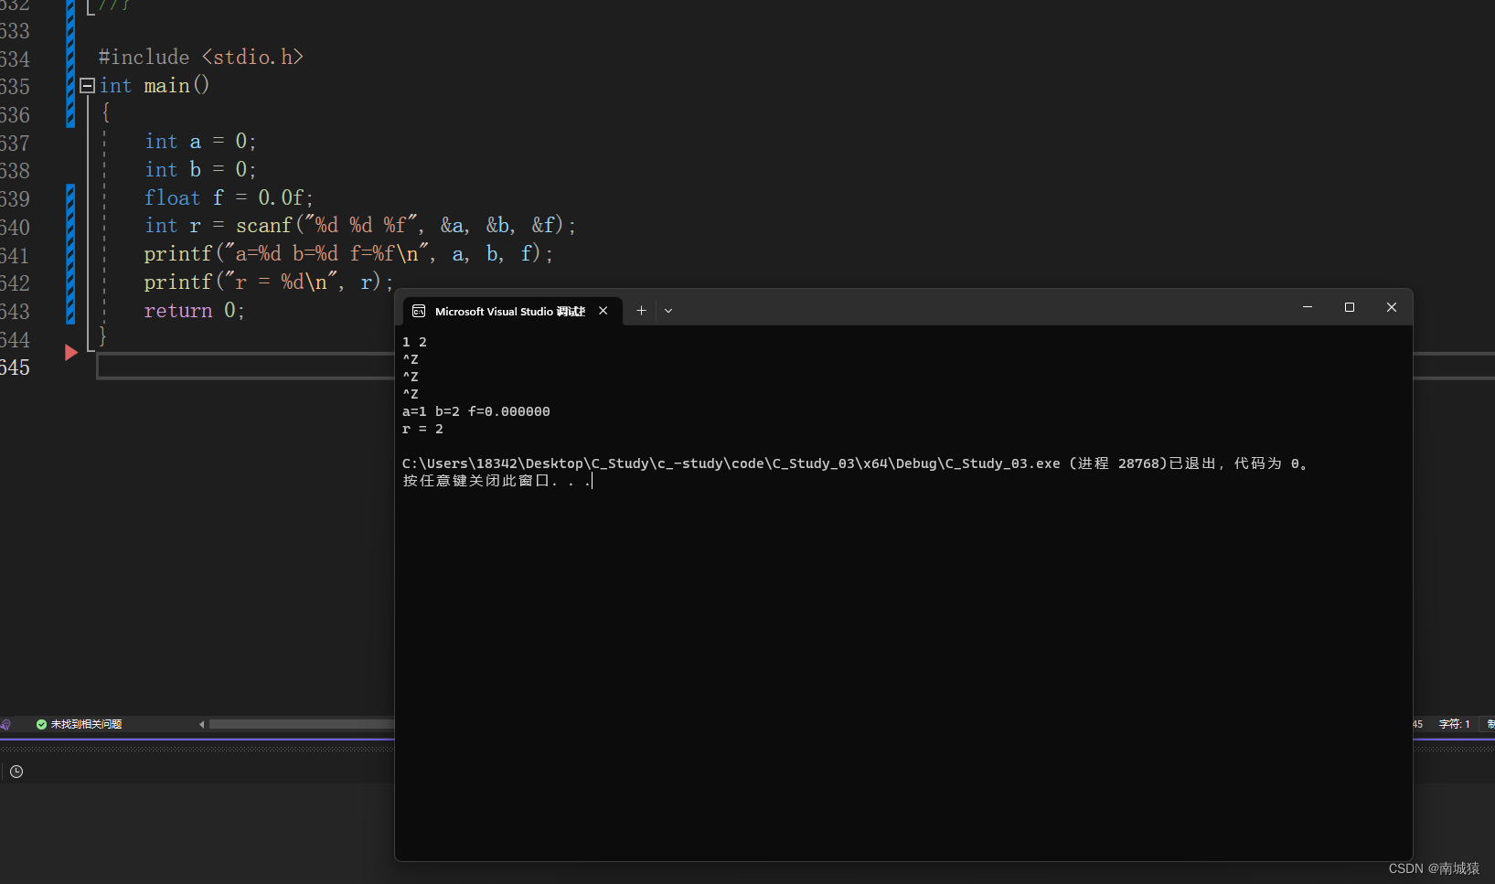Click the purple IntelliCode icon in the status strip
Image resolution: width=1495 pixels, height=884 pixels.
(x=5, y=724)
